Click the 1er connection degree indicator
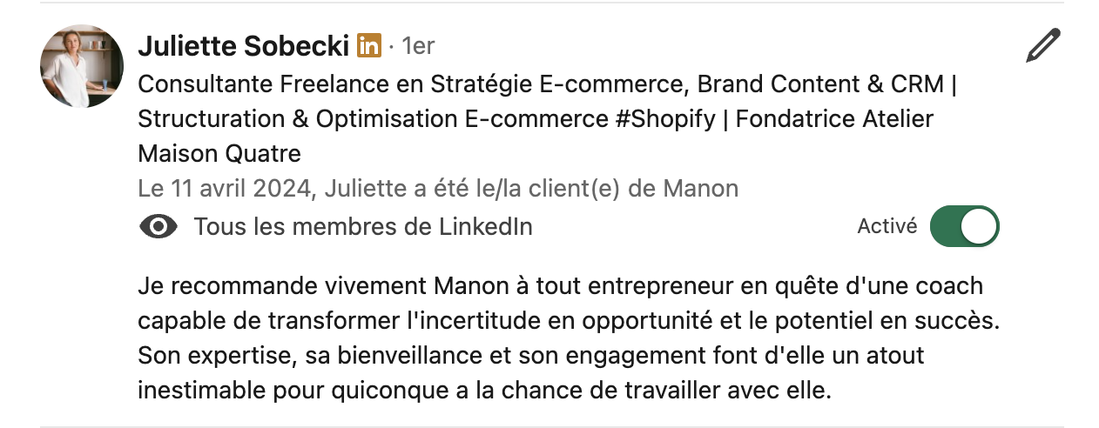1099x428 pixels. point(417,46)
